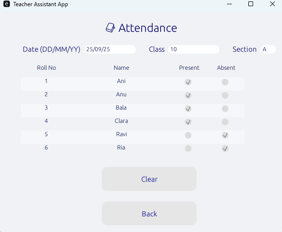Image resolution: width=282 pixels, height=232 pixels.
Task: Uncheck Absent for Ravi
Action: tap(225, 135)
